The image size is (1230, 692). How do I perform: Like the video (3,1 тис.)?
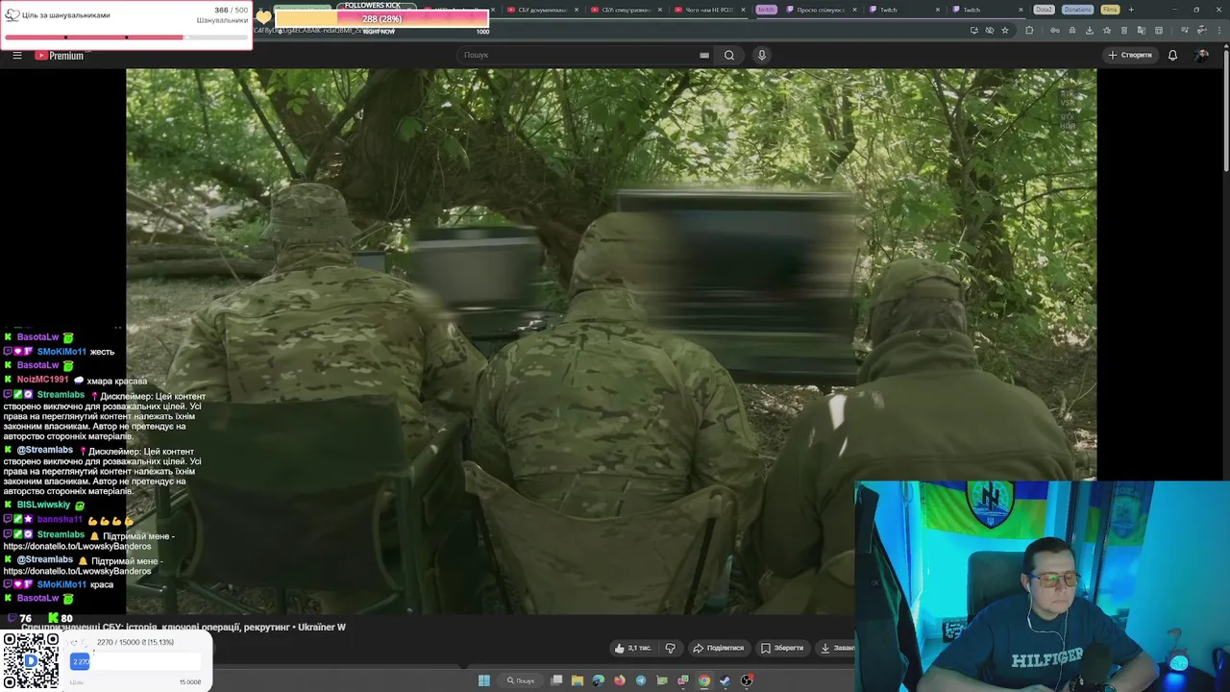pyautogui.click(x=633, y=648)
